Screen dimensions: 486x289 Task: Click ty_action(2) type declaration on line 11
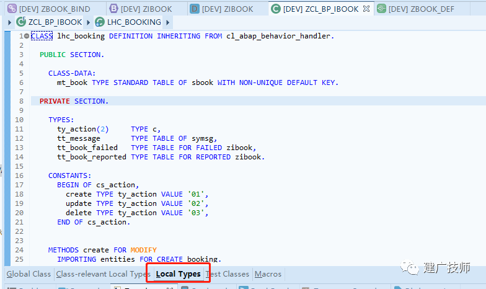point(83,129)
